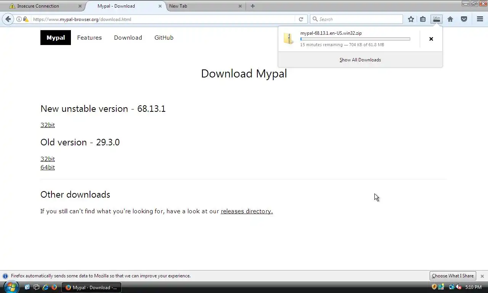Launch Internet Explorer from quick launch
The image size is (488, 293).
[x=45, y=287]
